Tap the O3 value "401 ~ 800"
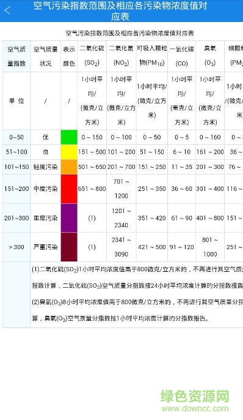Image resolution: width=243 pixels, height=420 pixels. (x=210, y=218)
